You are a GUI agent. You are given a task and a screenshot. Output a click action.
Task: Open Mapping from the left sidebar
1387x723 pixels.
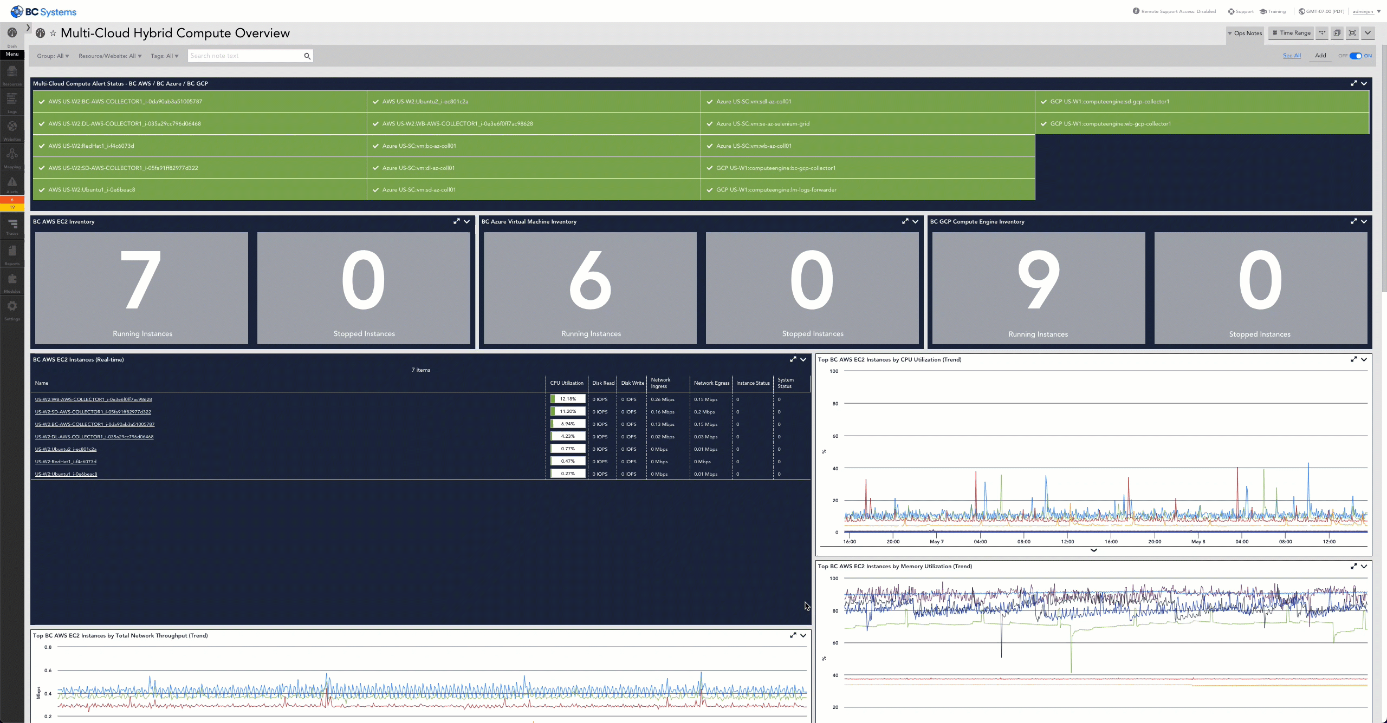coord(12,154)
